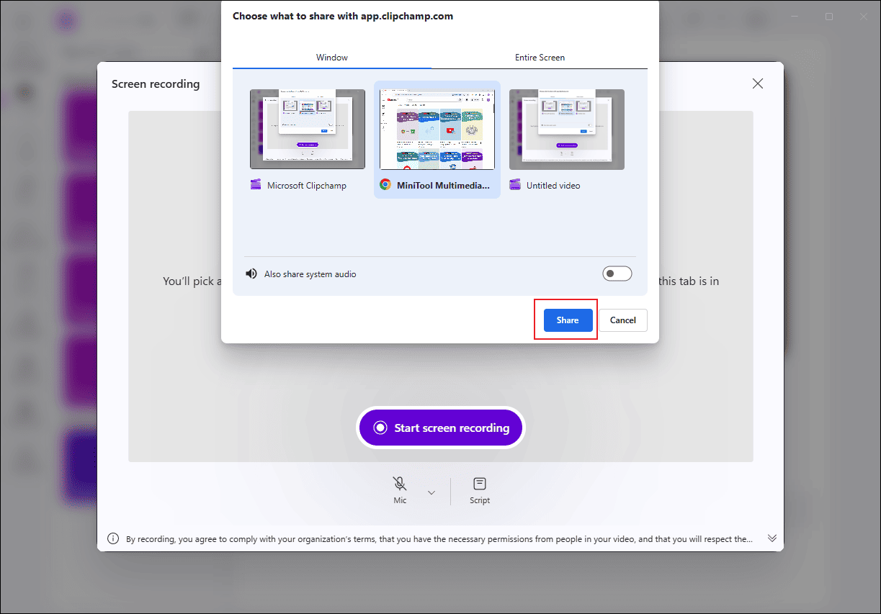Image resolution: width=881 pixels, height=614 pixels.
Task: Open the Script panel icon
Action: coord(479,483)
